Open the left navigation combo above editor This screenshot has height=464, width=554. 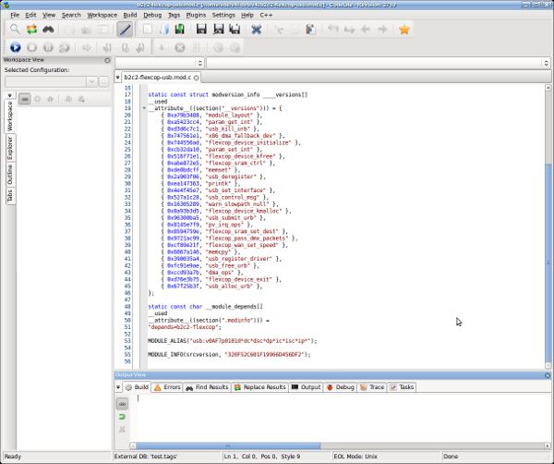[160, 63]
